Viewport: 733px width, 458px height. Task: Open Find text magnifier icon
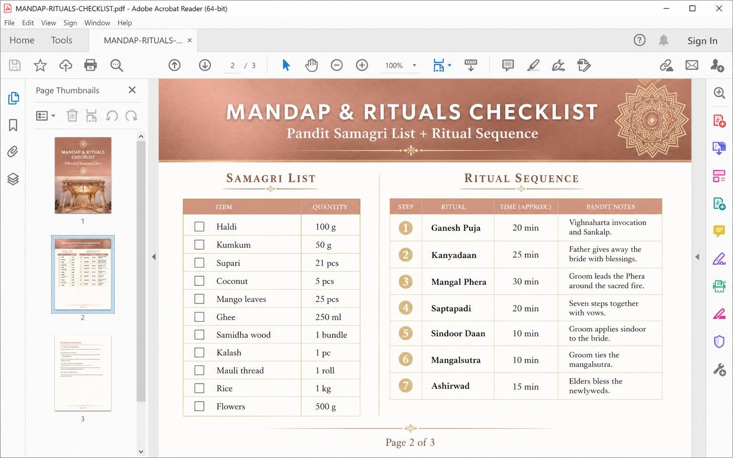[116, 65]
